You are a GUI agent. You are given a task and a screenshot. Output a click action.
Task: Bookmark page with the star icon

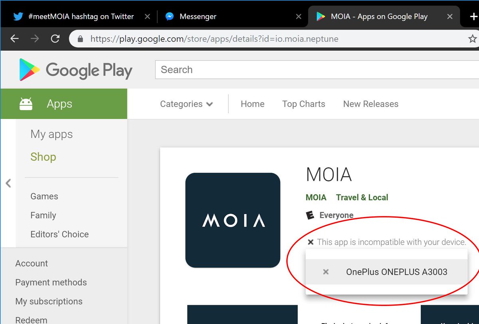click(473, 39)
